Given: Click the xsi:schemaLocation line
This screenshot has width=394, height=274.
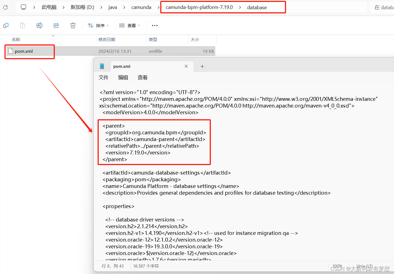Looking at the screenshot, I should point(227,106).
